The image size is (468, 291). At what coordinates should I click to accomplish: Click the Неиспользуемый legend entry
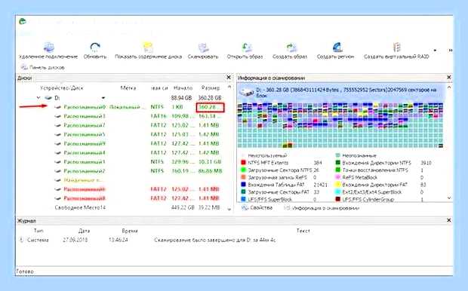[267, 155]
